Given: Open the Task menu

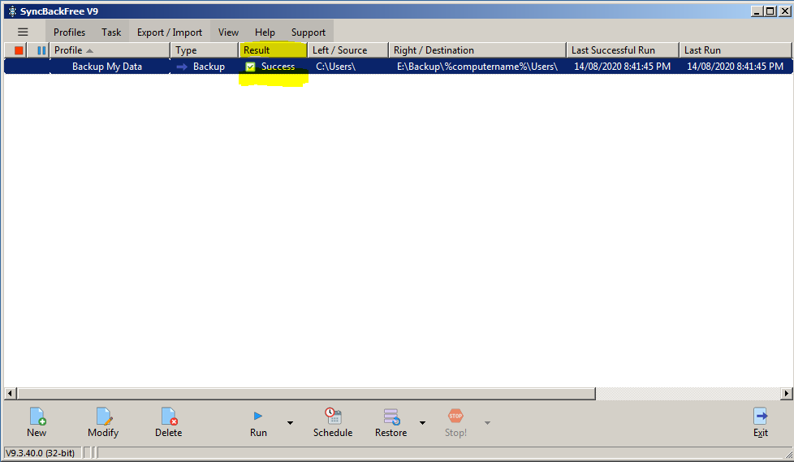Looking at the screenshot, I should (x=111, y=32).
